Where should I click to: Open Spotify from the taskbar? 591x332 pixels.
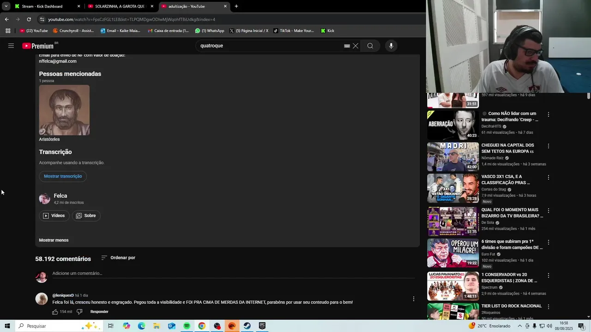coord(187,326)
